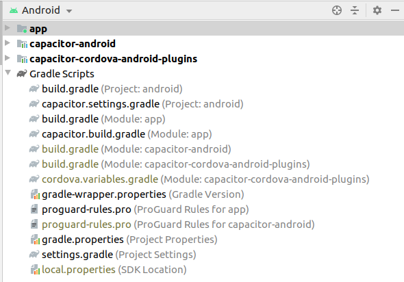Expand the capacitor-android module node
The image size is (404, 282).
click(x=8, y=43)
